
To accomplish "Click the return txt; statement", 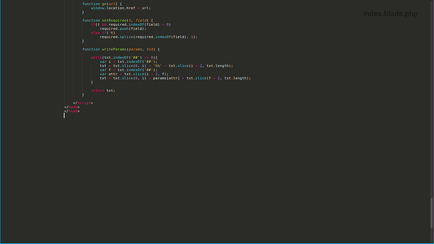I will (103, 91).
